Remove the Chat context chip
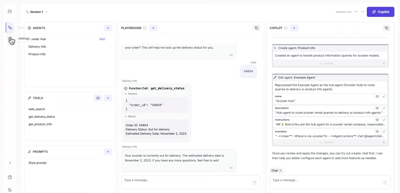This screenshot has height=193, width=400. (x=281, y=171)
